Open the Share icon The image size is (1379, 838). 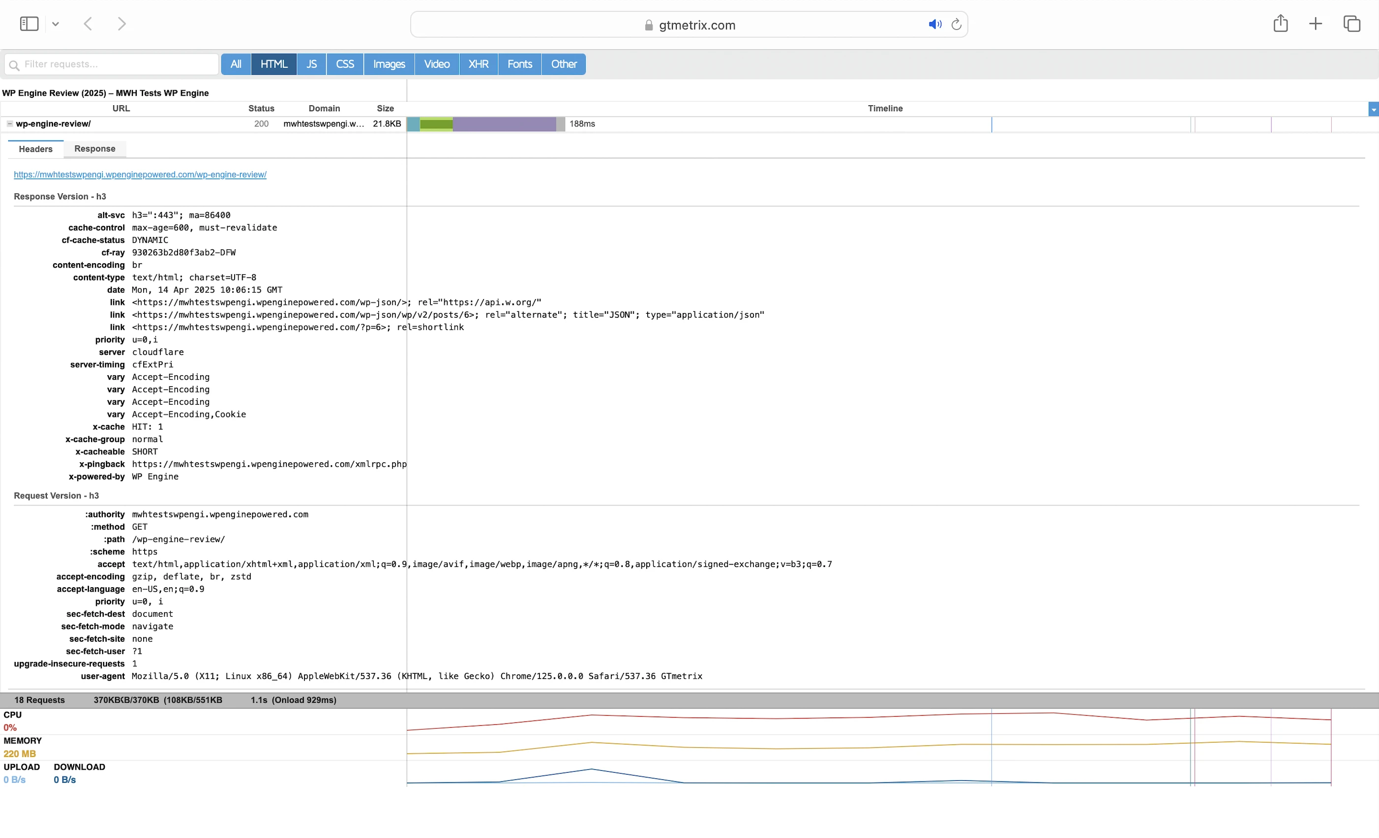pyautogui.click(x=1281, y=24)
